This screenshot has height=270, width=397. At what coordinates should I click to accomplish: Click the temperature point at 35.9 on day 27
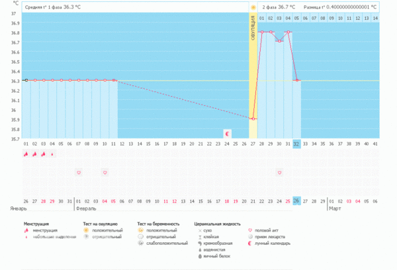[x=253, y=118]
